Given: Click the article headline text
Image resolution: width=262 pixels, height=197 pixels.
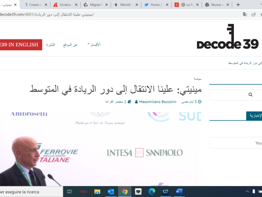Looking at the screenshot, I should click(x=116, y=89).
